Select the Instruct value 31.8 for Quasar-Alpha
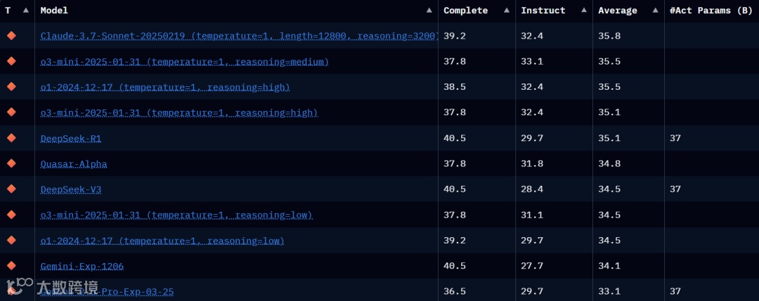Viewport: 759px width, 301px height. (x=532, y=163)
